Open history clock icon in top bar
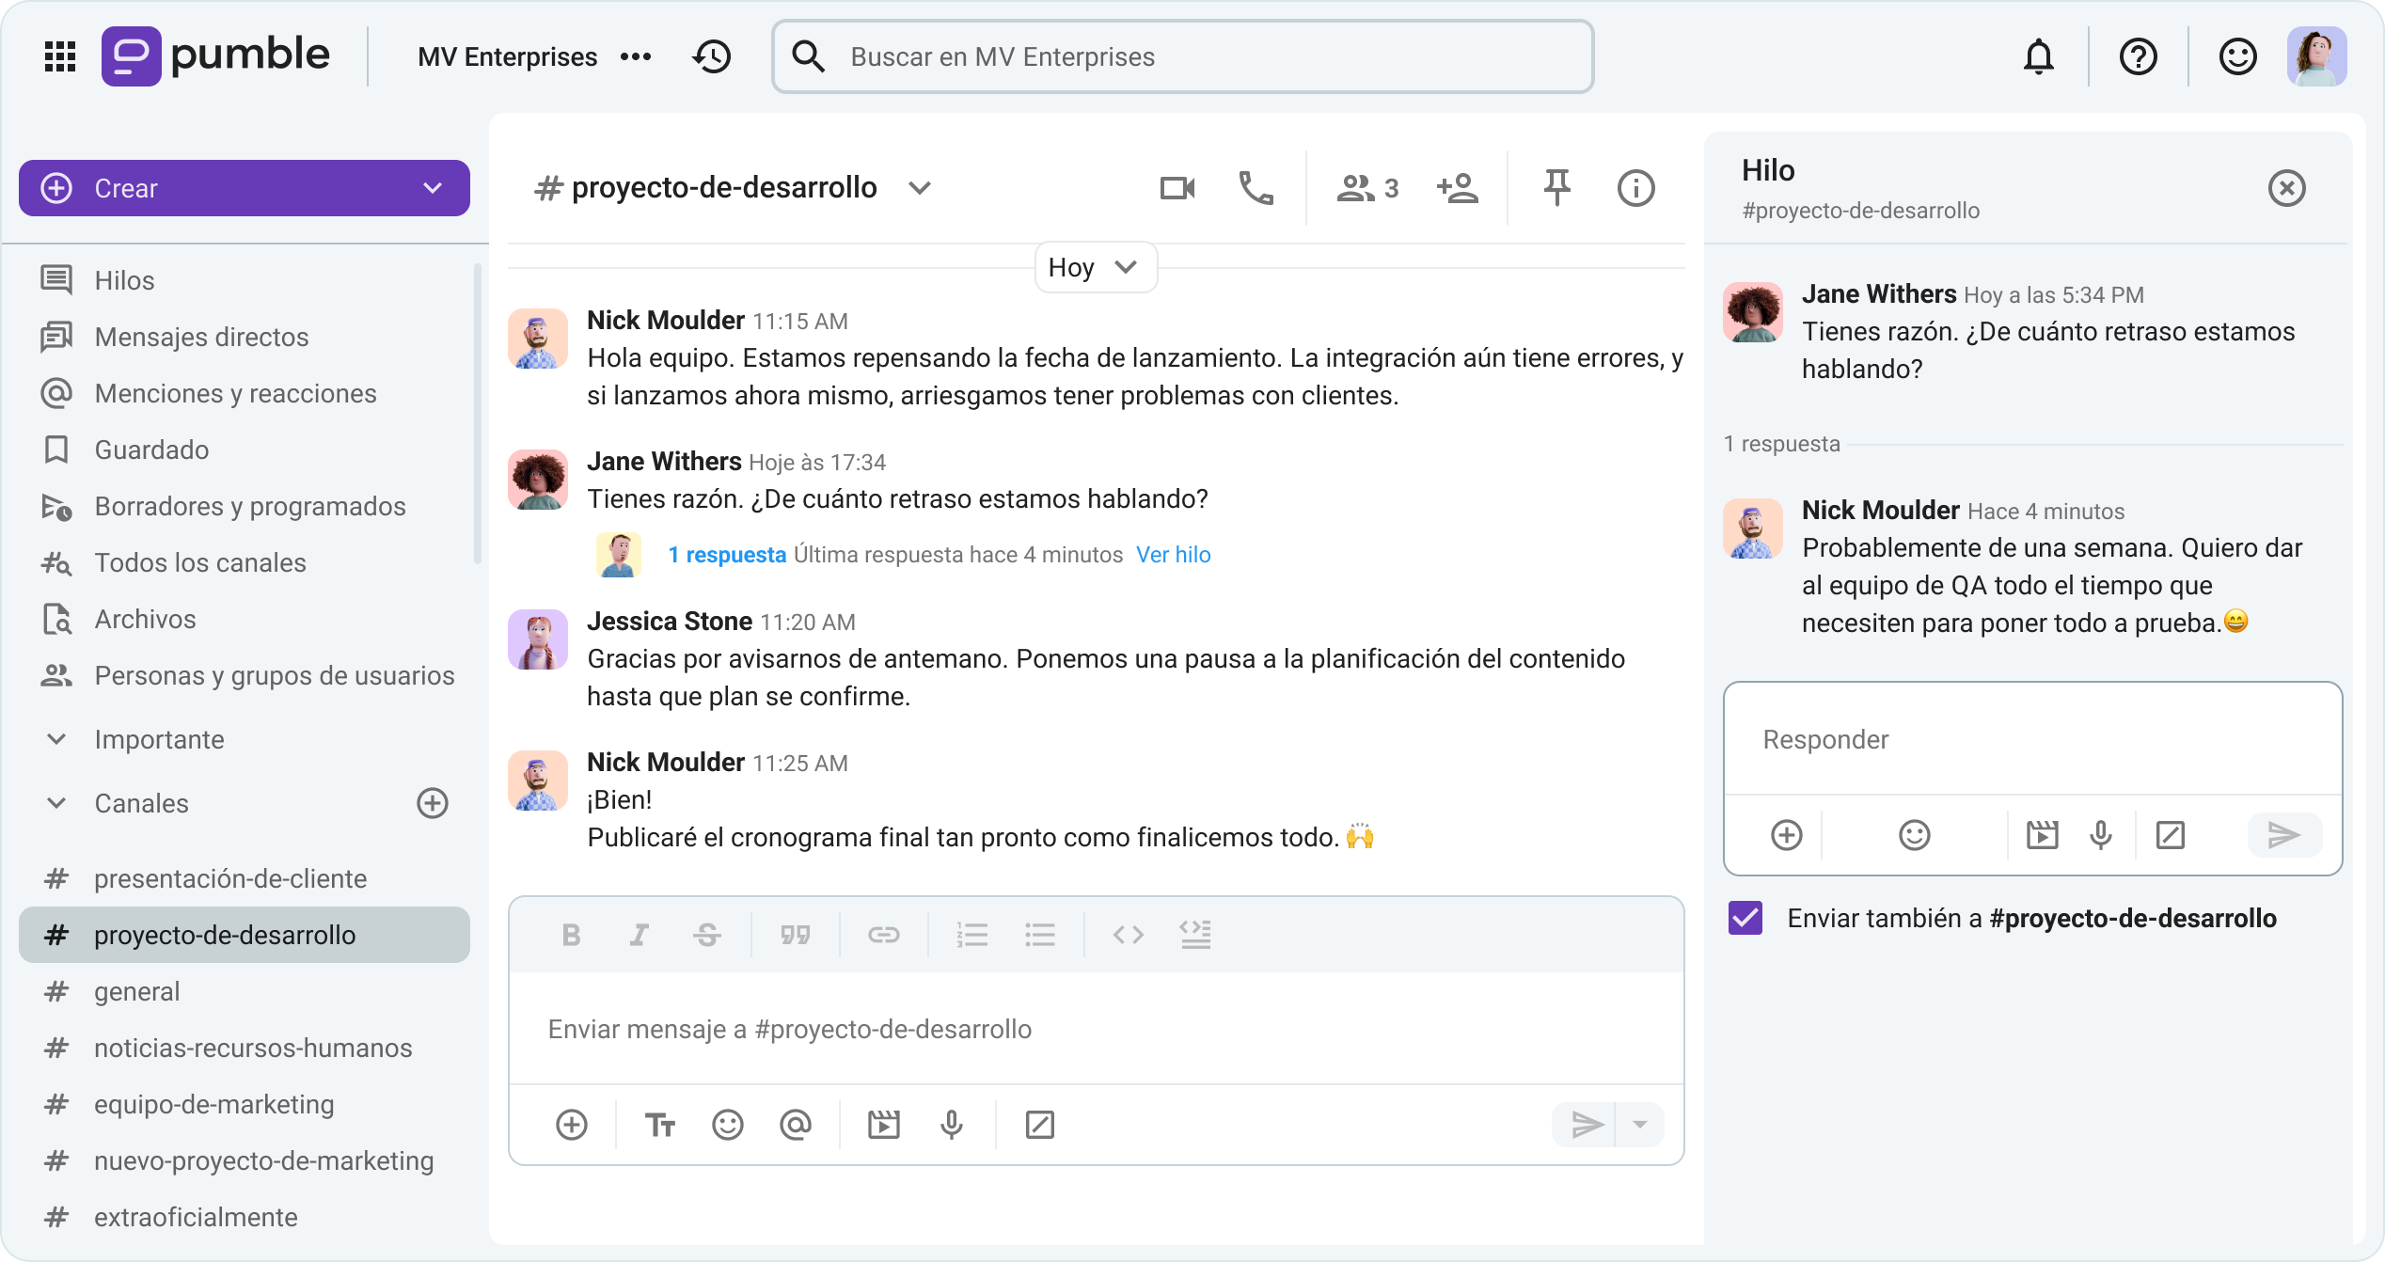The width and height of the screenshot is (2385, 1262). click(712, 56)
